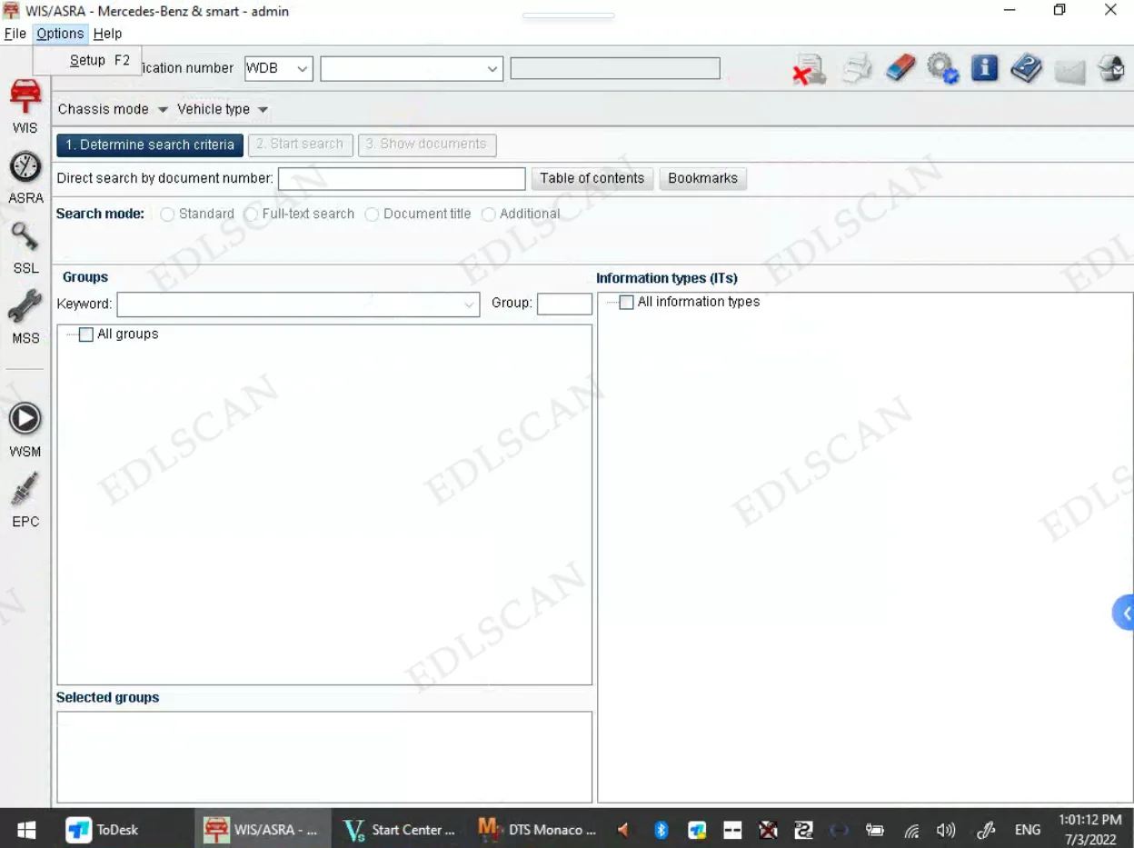Click the globe with envelope feedback icon
The image size is (1134, 848).
(1110, 69)
